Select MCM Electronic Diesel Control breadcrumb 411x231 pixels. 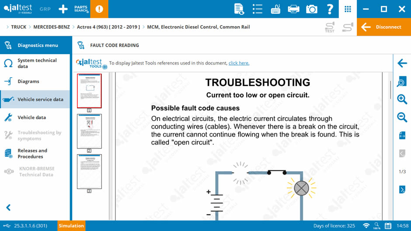(199, 27)
